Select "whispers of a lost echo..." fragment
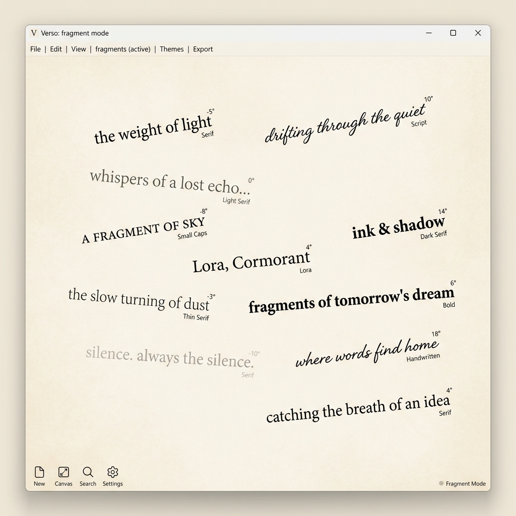 click(170, 182)
